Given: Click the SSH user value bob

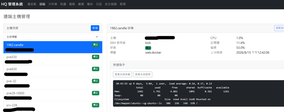Looking at the screenshot, I should (x=148, y=43).
